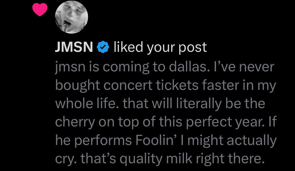Click the words "perfect year" in the post
This screenshot has width=295, height=171.
pyautogui.click(x=225, y=122)
